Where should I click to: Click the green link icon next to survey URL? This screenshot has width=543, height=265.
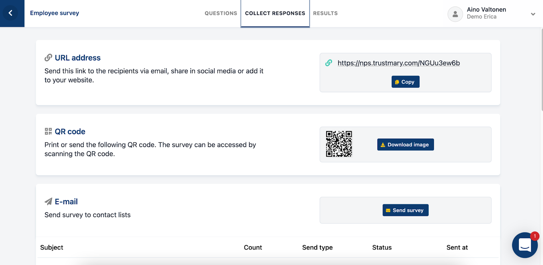point(329,63)
